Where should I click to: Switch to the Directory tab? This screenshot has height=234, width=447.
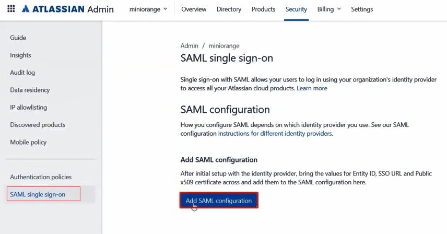tap(229, 9)
